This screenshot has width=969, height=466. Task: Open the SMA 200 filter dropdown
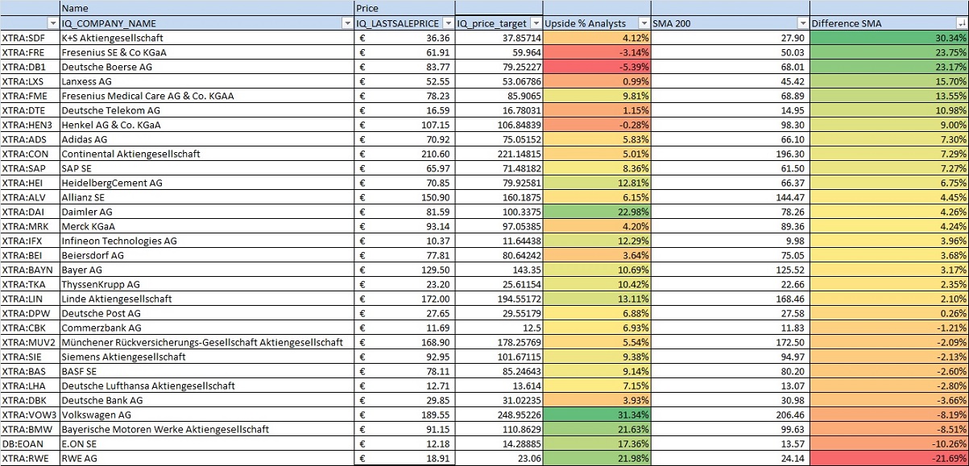click(802, 23)
